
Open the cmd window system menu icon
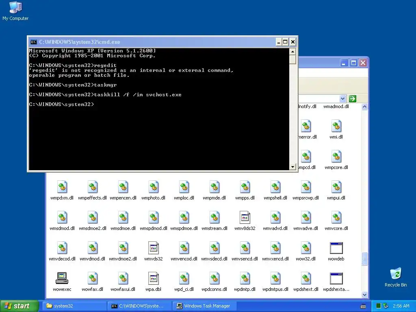pos(33,42)
